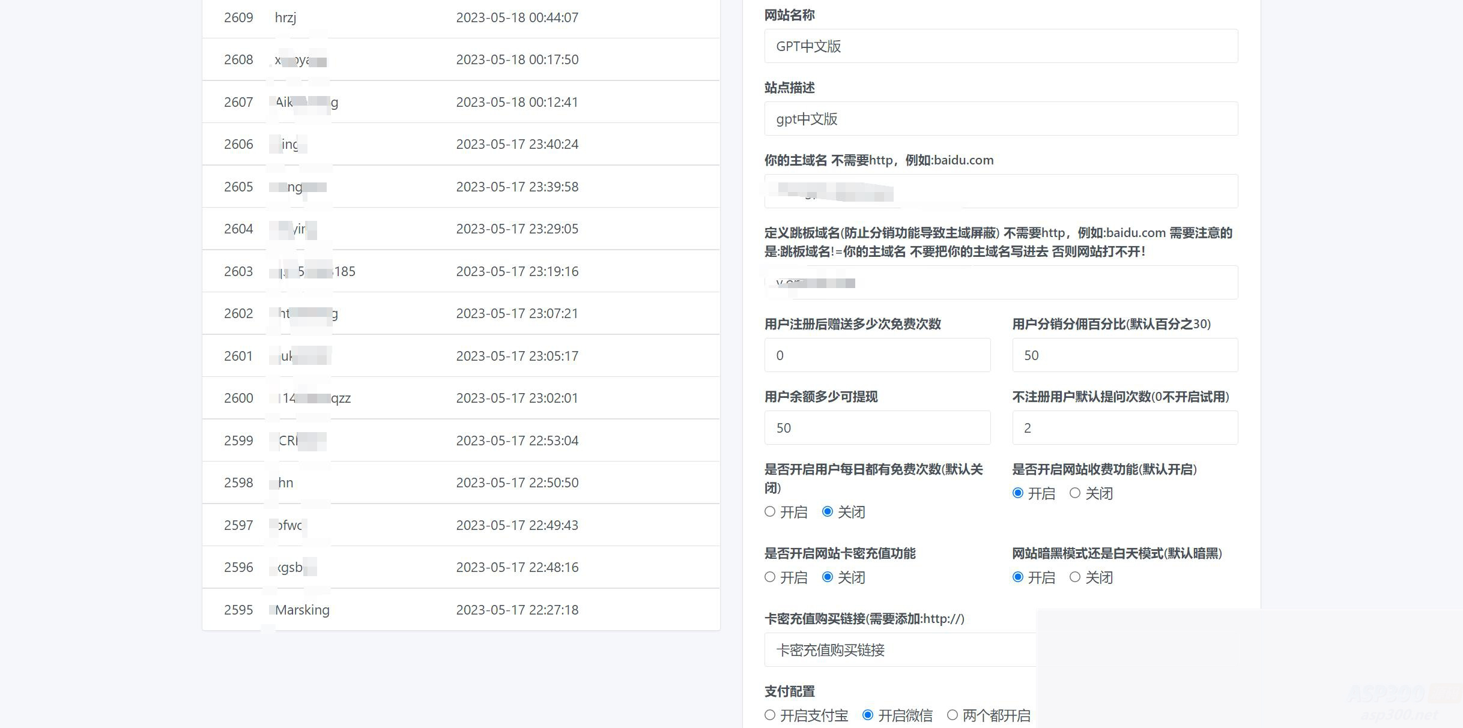The height and width of the screenshot is (728, 1463).
Task: Select the topmost user row 2609
Action: [461, 17]
